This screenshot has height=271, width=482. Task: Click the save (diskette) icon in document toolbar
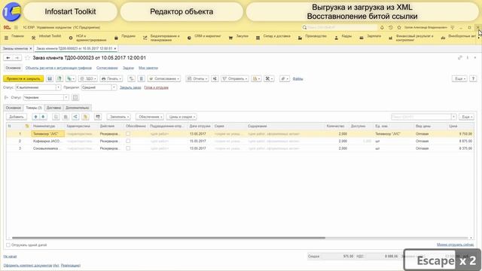coord(50,78)
